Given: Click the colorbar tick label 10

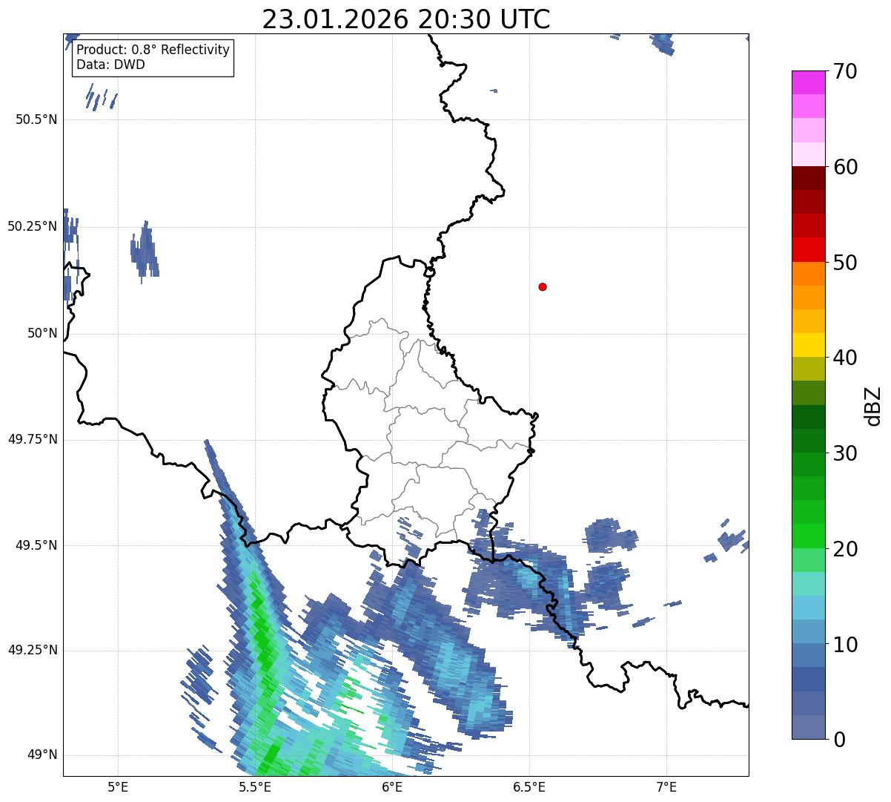Looking at the screenshot, I should click(x=845, y=645).
